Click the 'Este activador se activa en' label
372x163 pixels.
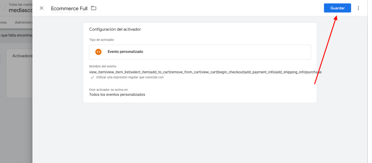[108, 89]
